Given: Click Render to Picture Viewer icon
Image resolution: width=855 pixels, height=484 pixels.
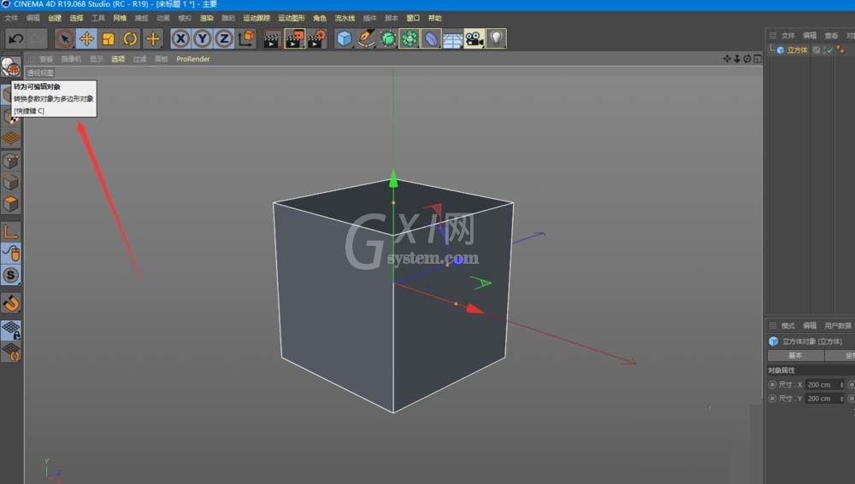Looking at the screenshot, I should pyautogui.click(x=294, y=38).
